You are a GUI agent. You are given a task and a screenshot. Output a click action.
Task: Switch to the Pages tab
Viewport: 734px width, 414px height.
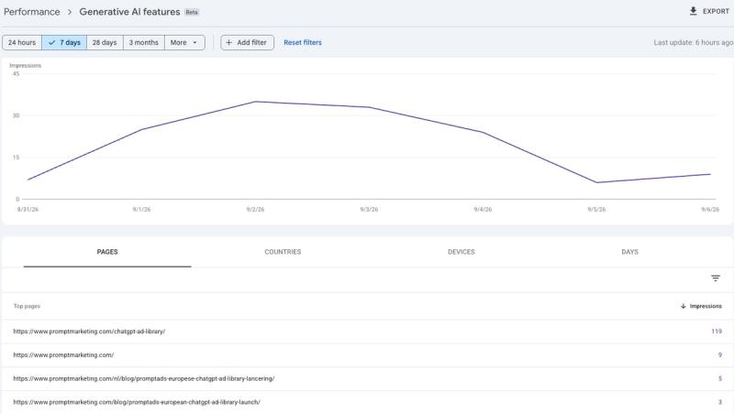(x=107, y=252)
